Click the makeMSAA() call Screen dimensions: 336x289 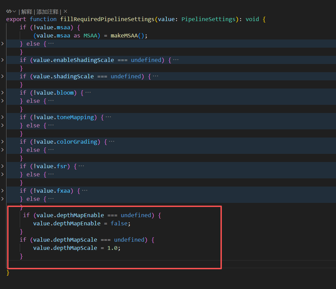(x=127, y=35)
